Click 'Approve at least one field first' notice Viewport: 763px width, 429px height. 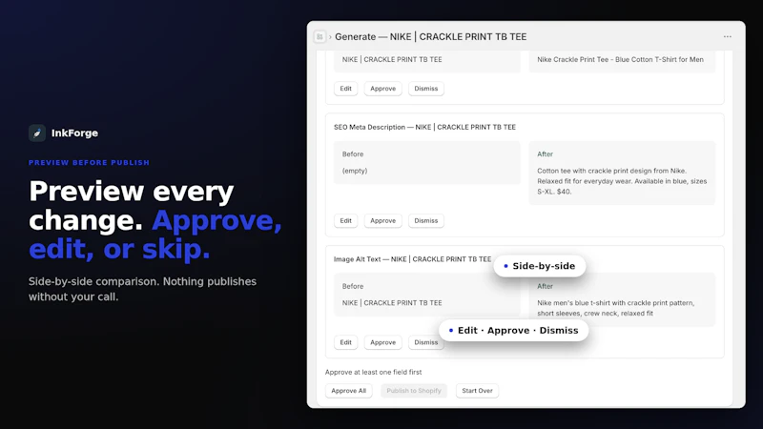click(x=373, y=372)
